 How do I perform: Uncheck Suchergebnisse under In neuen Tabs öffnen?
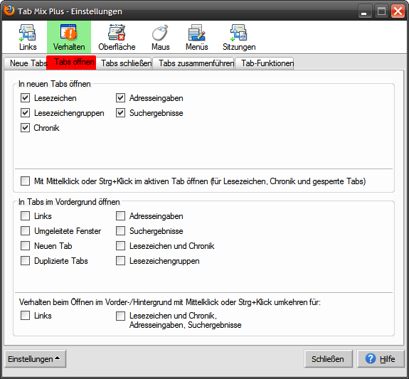click(x=120, y=113)
